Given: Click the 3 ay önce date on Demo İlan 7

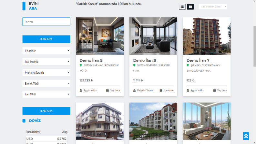Looking at the screenshot, I should point(222,90).
